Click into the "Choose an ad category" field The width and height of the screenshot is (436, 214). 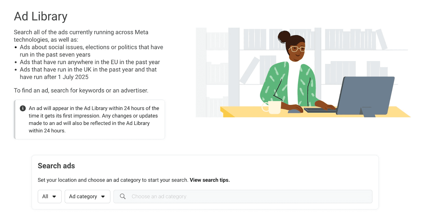(x=191, y=196)
